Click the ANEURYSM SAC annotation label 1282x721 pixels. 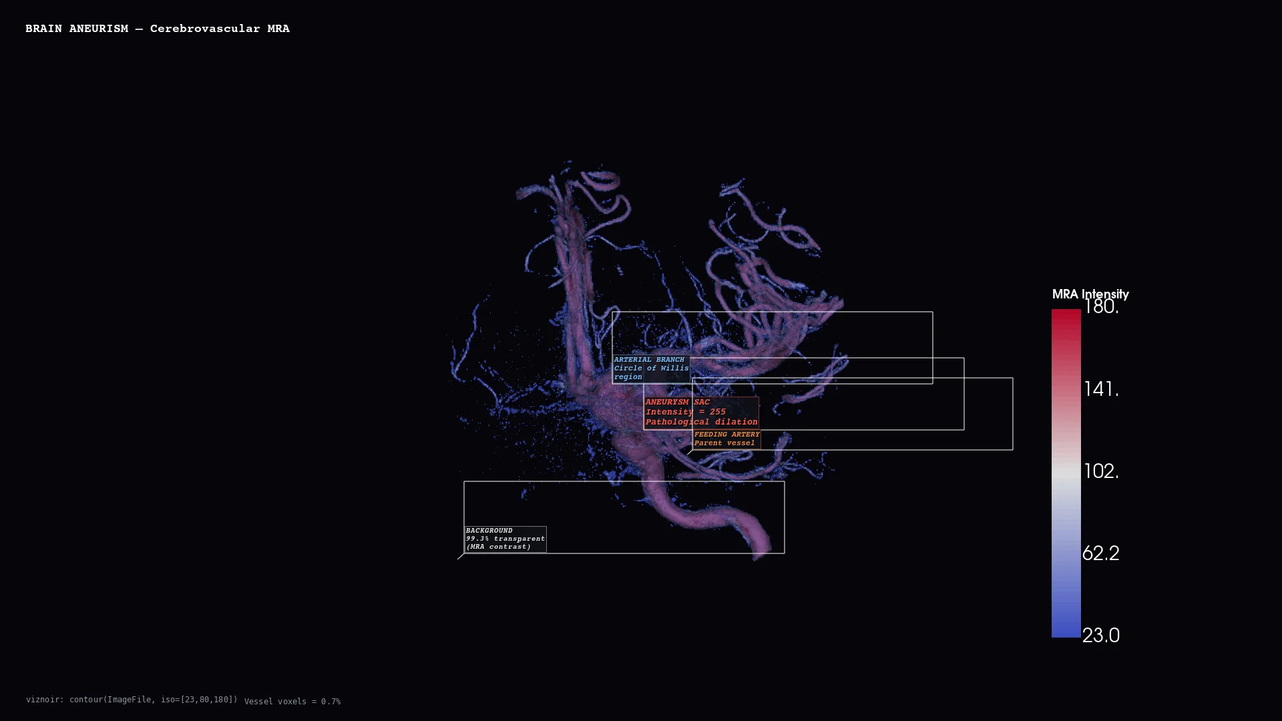(700, 413)
